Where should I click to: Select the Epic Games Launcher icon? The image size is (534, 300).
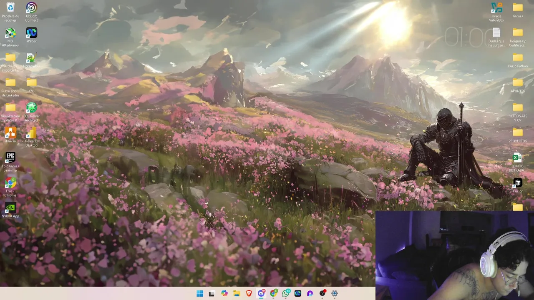coord(10,162)
